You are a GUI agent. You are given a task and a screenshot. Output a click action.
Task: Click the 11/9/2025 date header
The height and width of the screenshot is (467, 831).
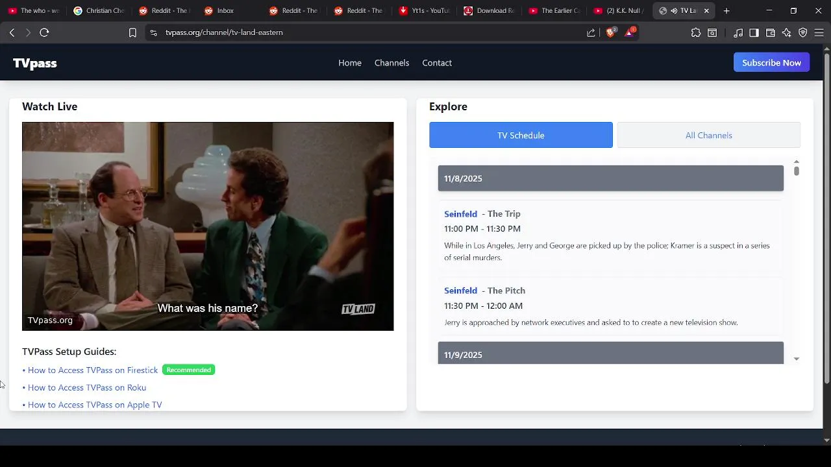pos(611,353)
